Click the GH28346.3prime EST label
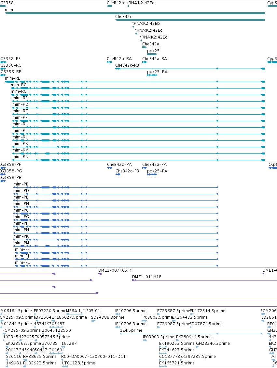 click(213, 344)
